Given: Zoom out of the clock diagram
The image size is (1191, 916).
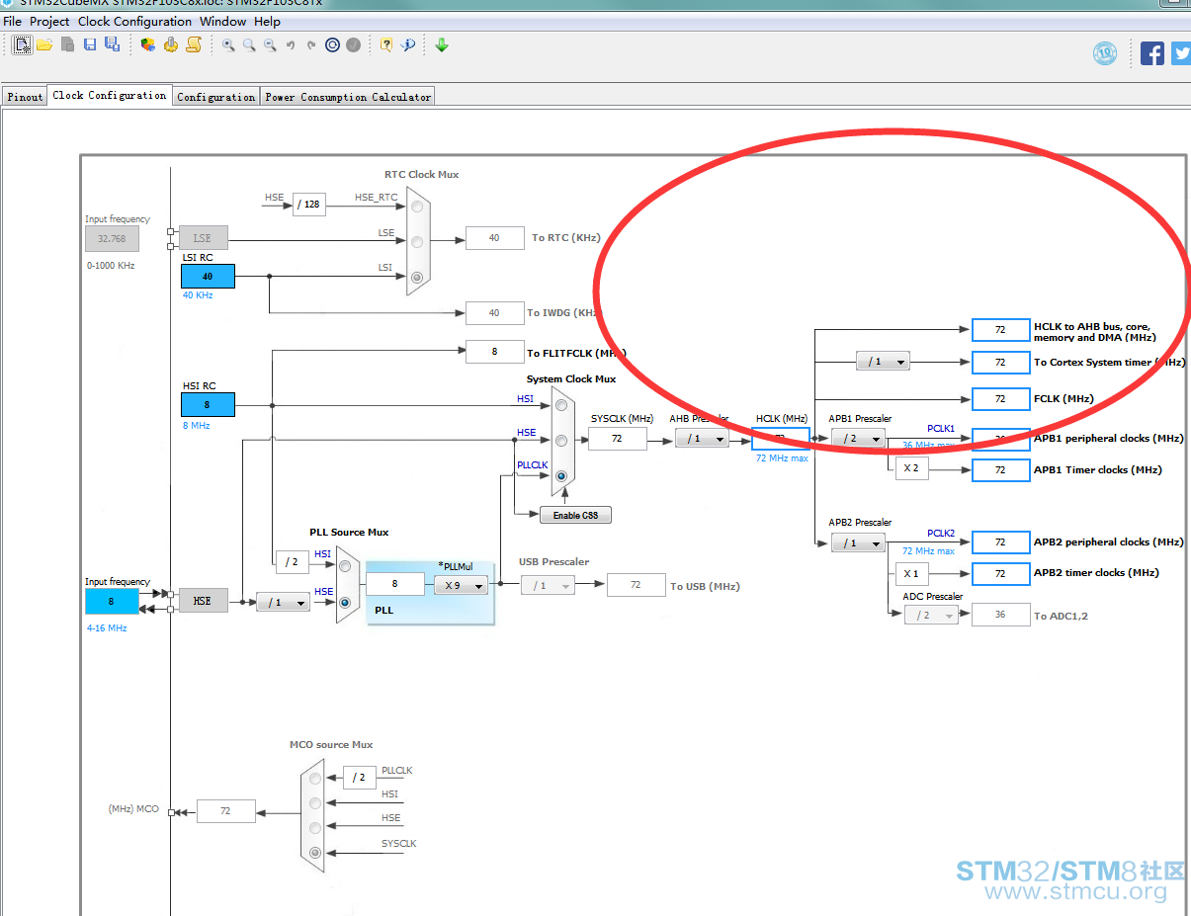Looking at the screenshot, I should (x=270, y=45).
